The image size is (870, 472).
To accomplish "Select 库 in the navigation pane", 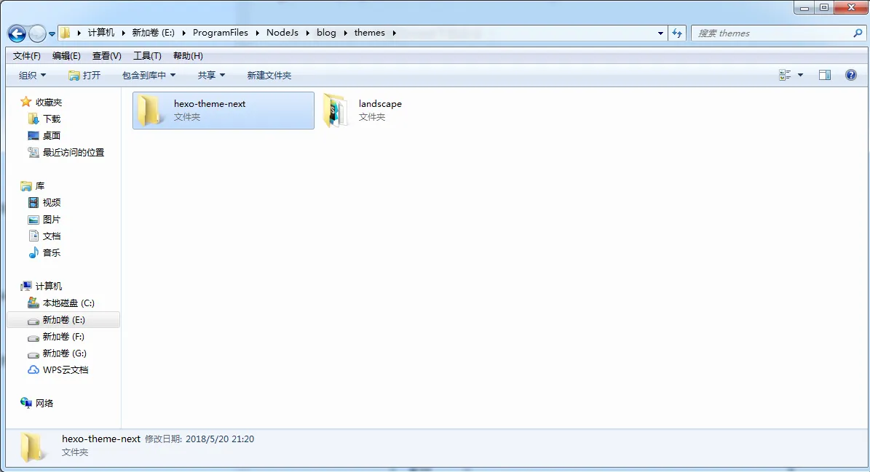I will tap(40, 186).
